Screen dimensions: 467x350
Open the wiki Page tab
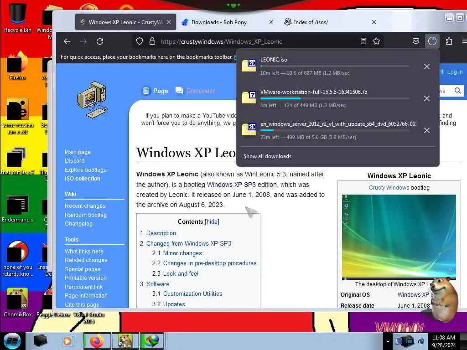point(155,91)
